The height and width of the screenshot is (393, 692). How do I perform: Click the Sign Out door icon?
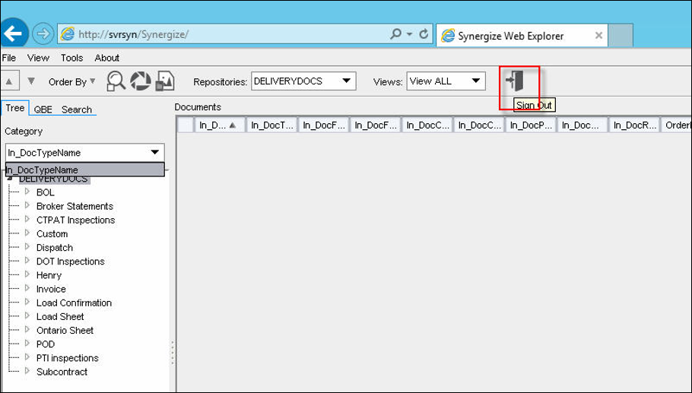[516, 81]
